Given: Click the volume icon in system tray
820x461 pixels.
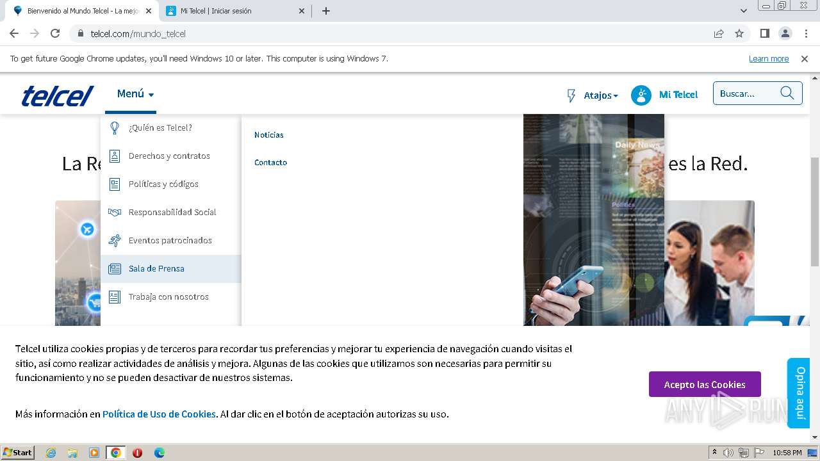Looking at the screenshot, I should coord(728,453).
